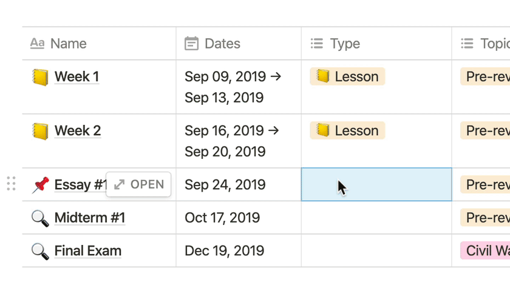Open the Midterm #1 page link
Screen dimensions: 510x291
click(89, 218)
